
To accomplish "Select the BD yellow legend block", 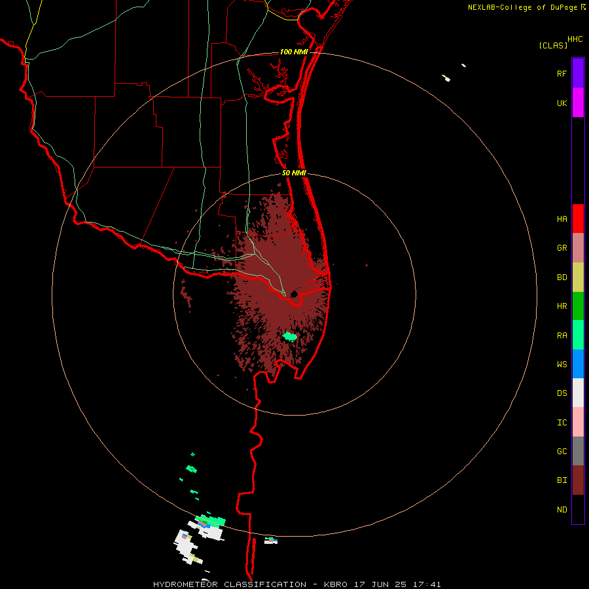I will tap(578, 277).
